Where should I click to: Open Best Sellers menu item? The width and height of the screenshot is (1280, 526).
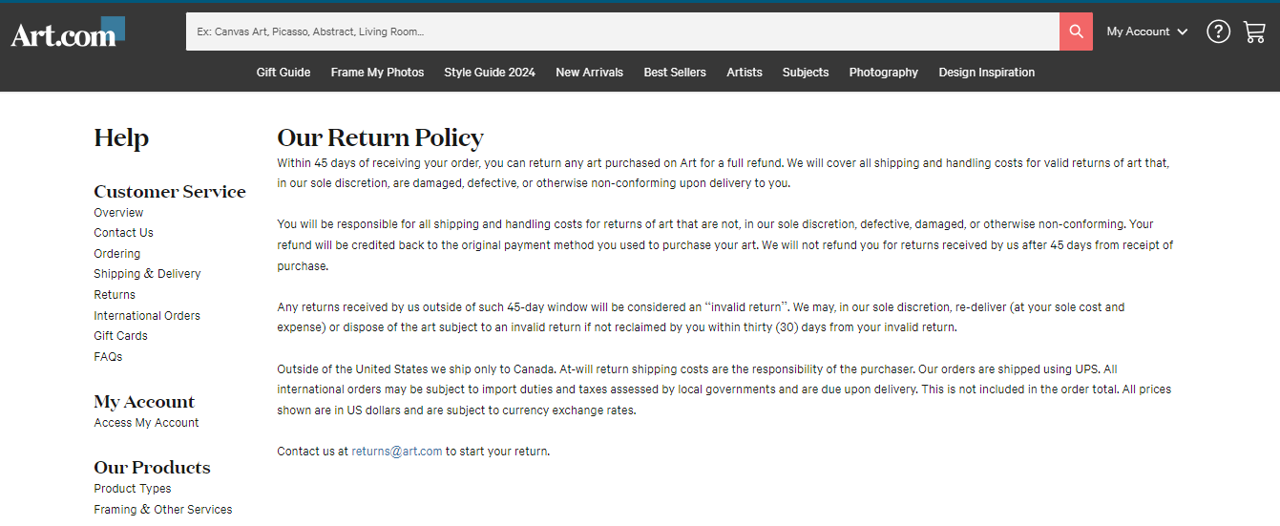[675, 73]
